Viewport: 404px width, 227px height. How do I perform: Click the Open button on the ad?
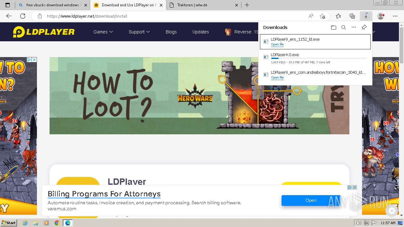tap(311, 200)
